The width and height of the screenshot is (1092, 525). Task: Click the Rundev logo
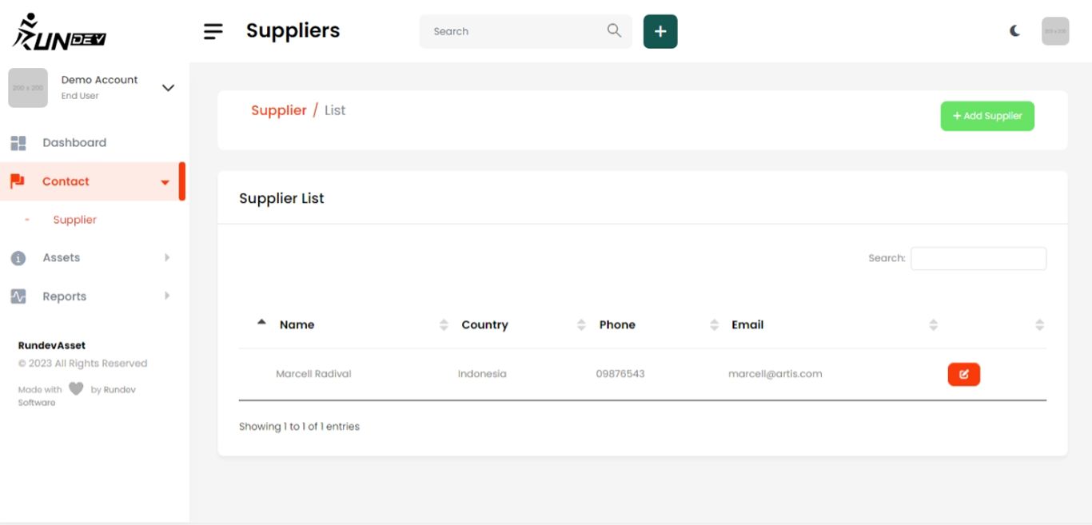59,32
